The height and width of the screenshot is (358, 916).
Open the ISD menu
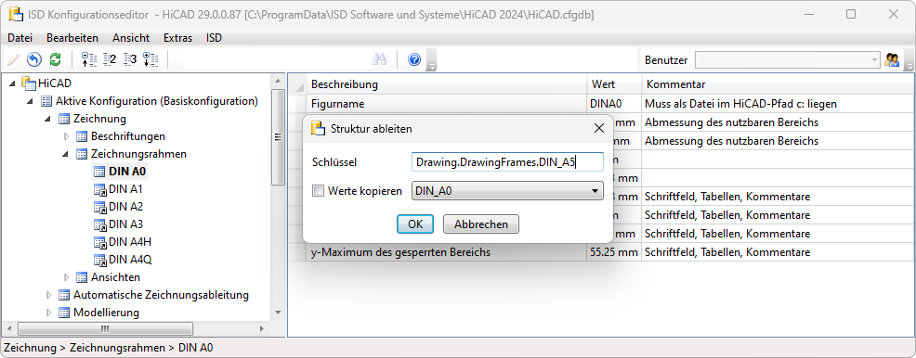pos(215,38)
